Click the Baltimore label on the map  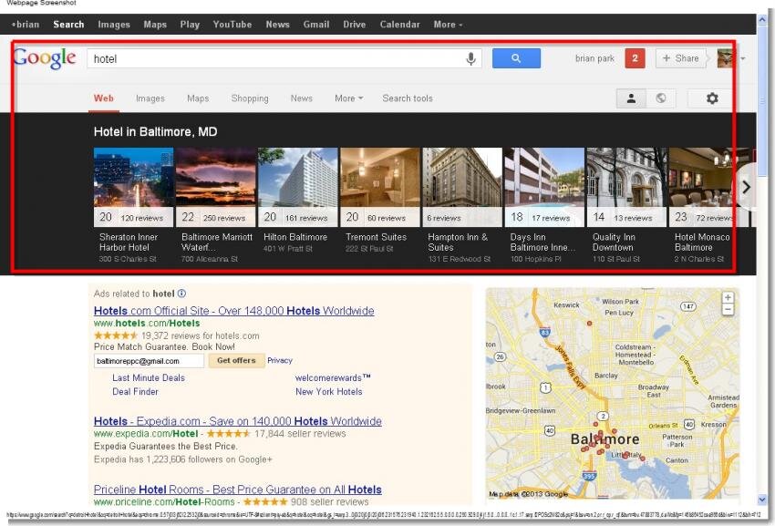click(604, 439)
